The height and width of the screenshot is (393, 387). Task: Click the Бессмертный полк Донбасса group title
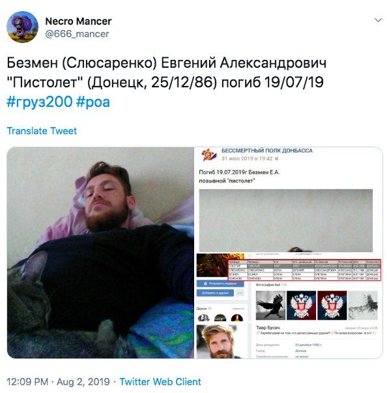pyautogui.click(x=267, y=151)
